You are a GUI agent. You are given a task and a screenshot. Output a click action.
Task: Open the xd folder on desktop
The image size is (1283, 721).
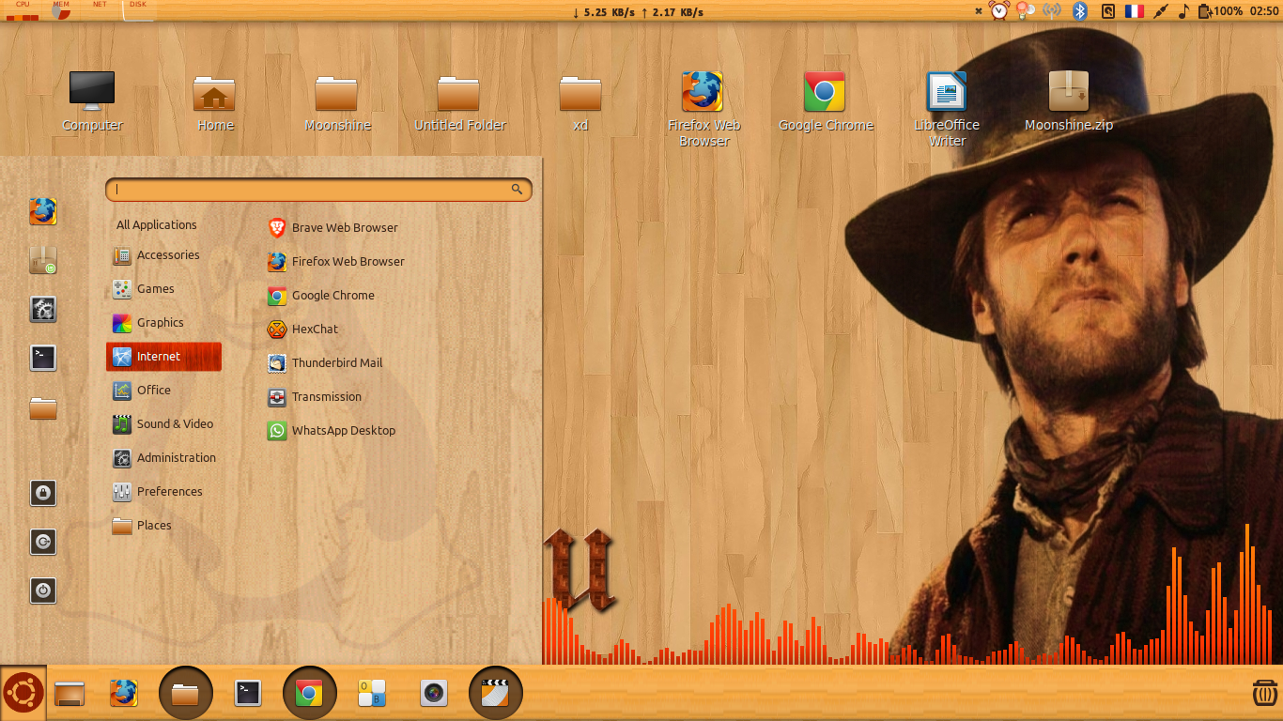(x=580, y=100)
